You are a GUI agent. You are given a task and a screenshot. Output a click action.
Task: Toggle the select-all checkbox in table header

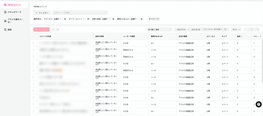pos(33,36)
